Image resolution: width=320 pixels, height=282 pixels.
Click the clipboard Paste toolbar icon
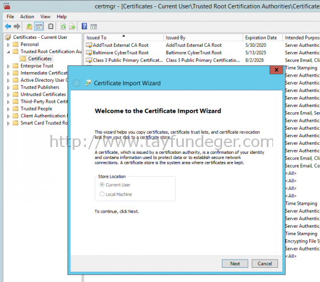(51, 26)
